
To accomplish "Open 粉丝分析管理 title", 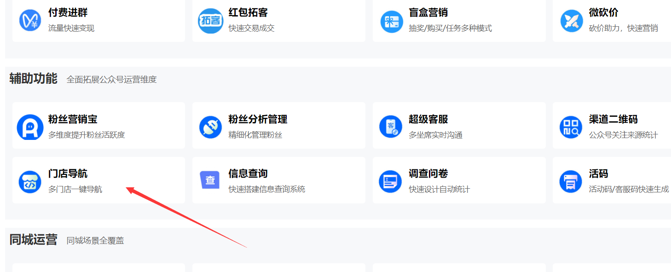I will 258,119.
